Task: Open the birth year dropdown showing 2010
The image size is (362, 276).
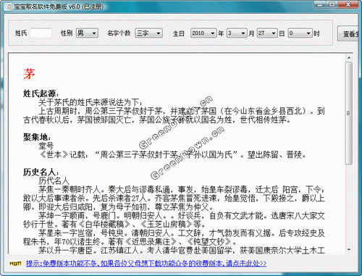Action: (x=203, y=33)
